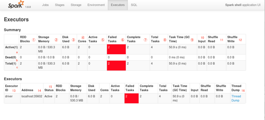The image size is (265, 120).
Task: Select the Total(1) summary row label
Action: [x=11, y=63]
